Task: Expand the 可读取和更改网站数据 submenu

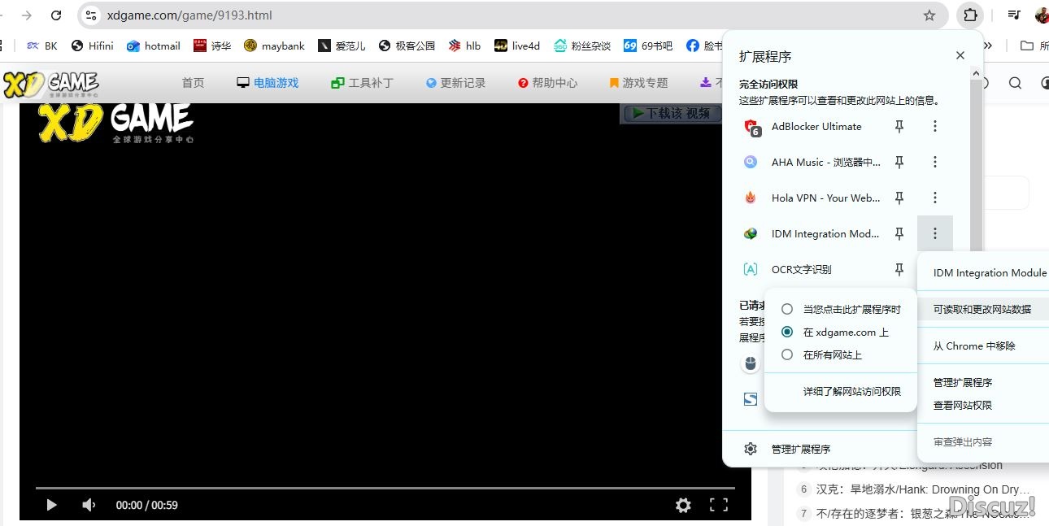Action: [982, 309]
